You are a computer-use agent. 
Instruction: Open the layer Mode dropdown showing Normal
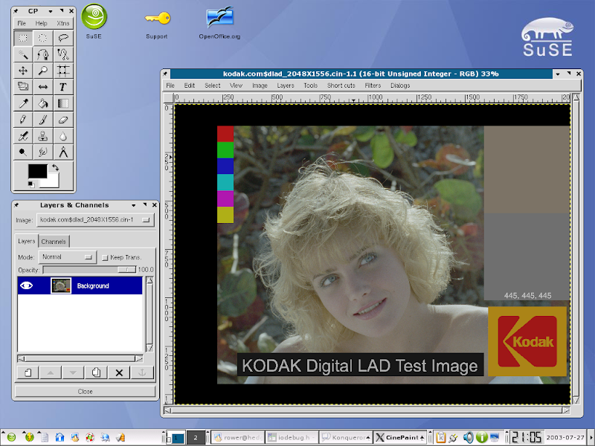point(68,257)
